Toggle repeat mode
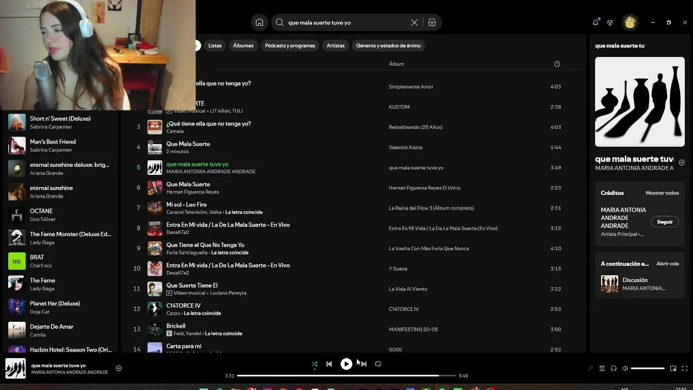Viewport: 693px width, 390px height. (x=378, y=364)
